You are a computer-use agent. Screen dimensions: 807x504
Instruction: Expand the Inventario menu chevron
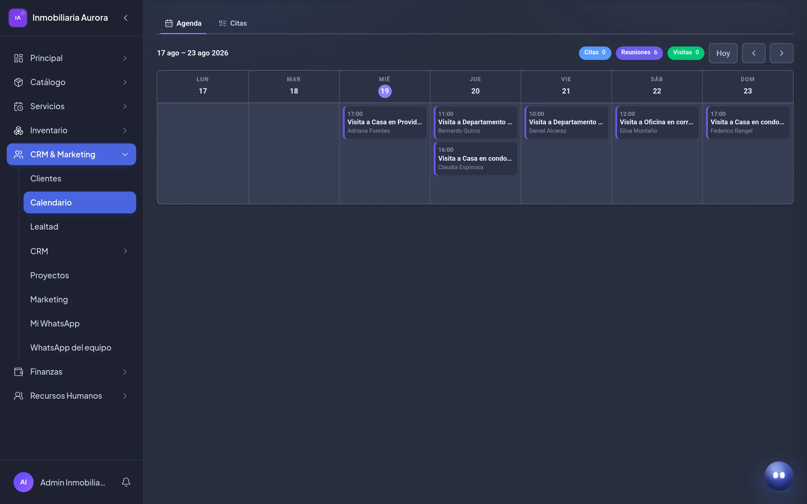125,130
